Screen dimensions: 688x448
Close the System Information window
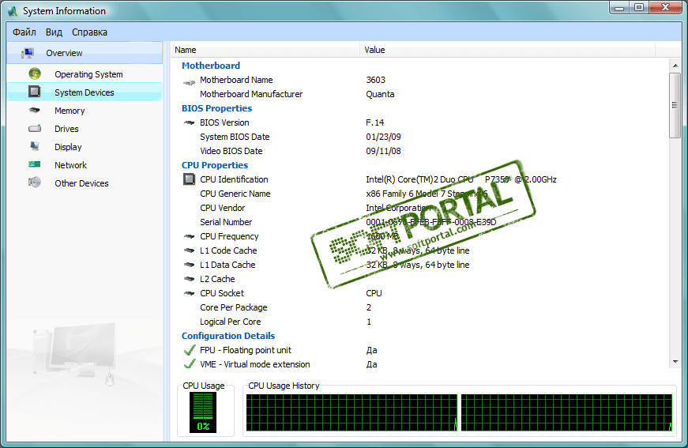665,7
